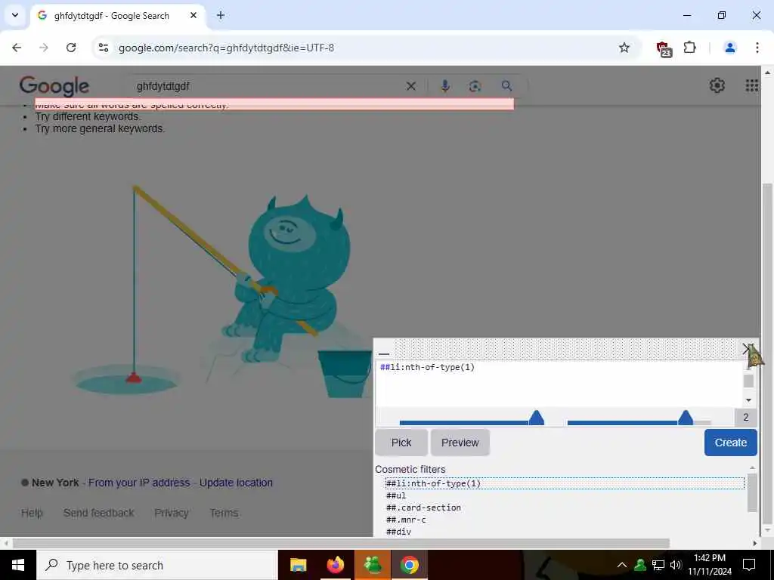Click the address bar URL
This screenshot has height=580, width=774.
click(226, 48)
